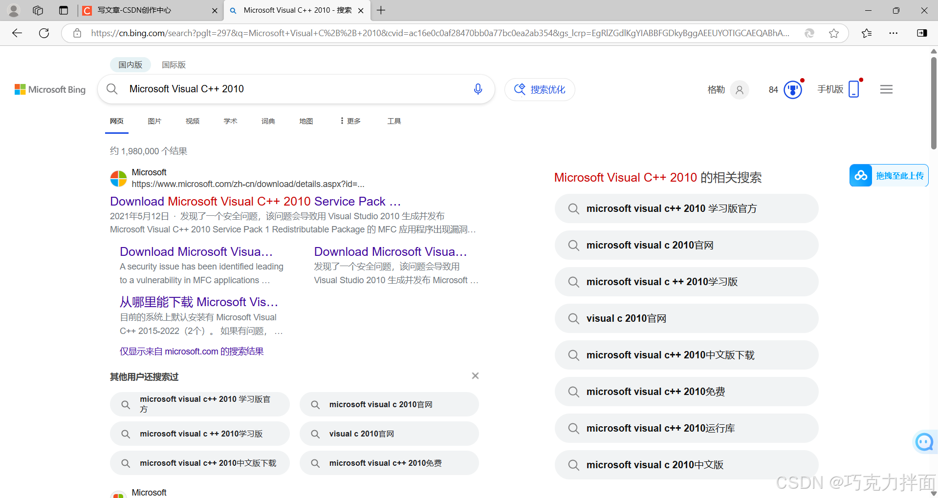Open the Chinese-description Download Microsoft Visua… sublink
This screenshot has width=938, height=498.
tap(391, 251)
